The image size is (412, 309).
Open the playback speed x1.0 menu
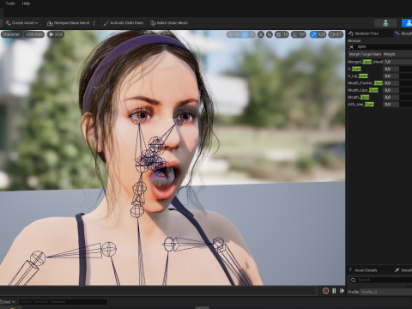pos(56,34)
